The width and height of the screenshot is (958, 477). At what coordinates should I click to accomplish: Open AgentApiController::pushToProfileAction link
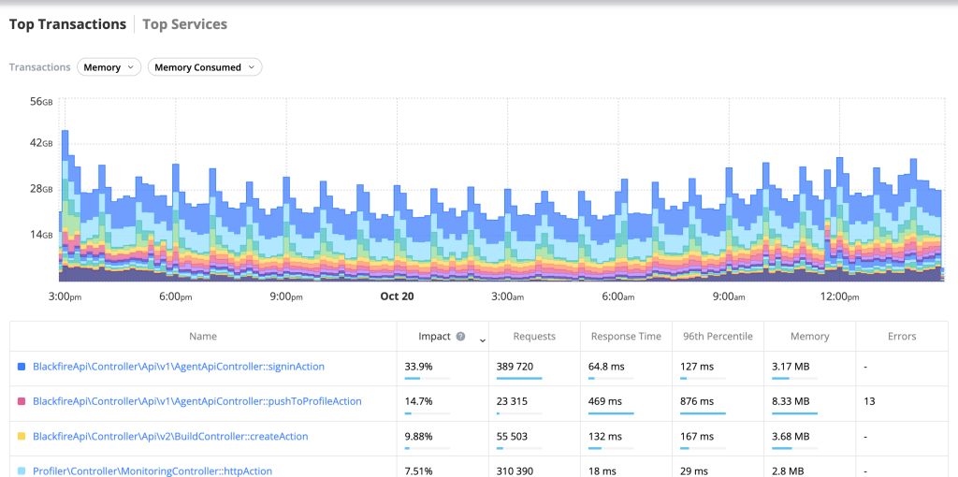coord(196,401)
